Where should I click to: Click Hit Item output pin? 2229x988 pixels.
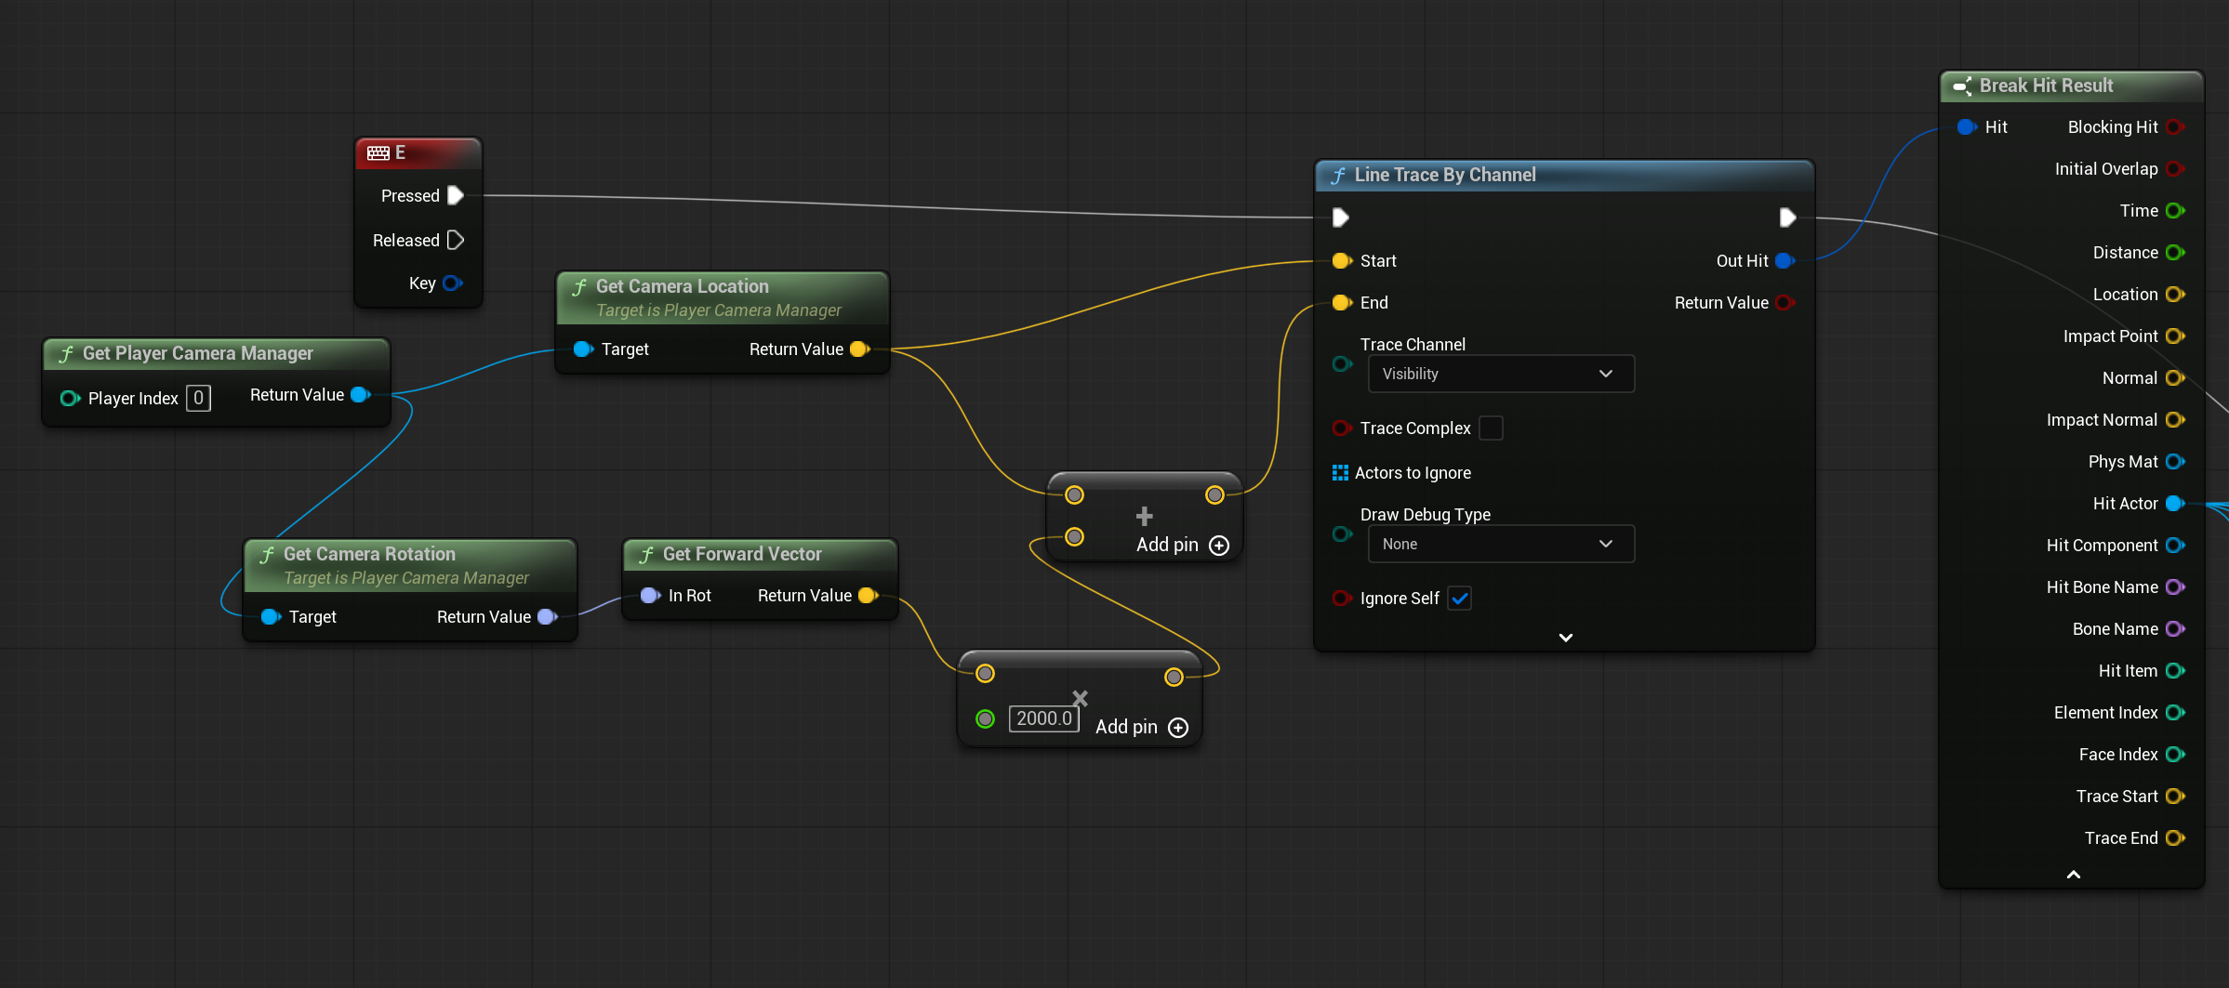tap(2175, 670)
